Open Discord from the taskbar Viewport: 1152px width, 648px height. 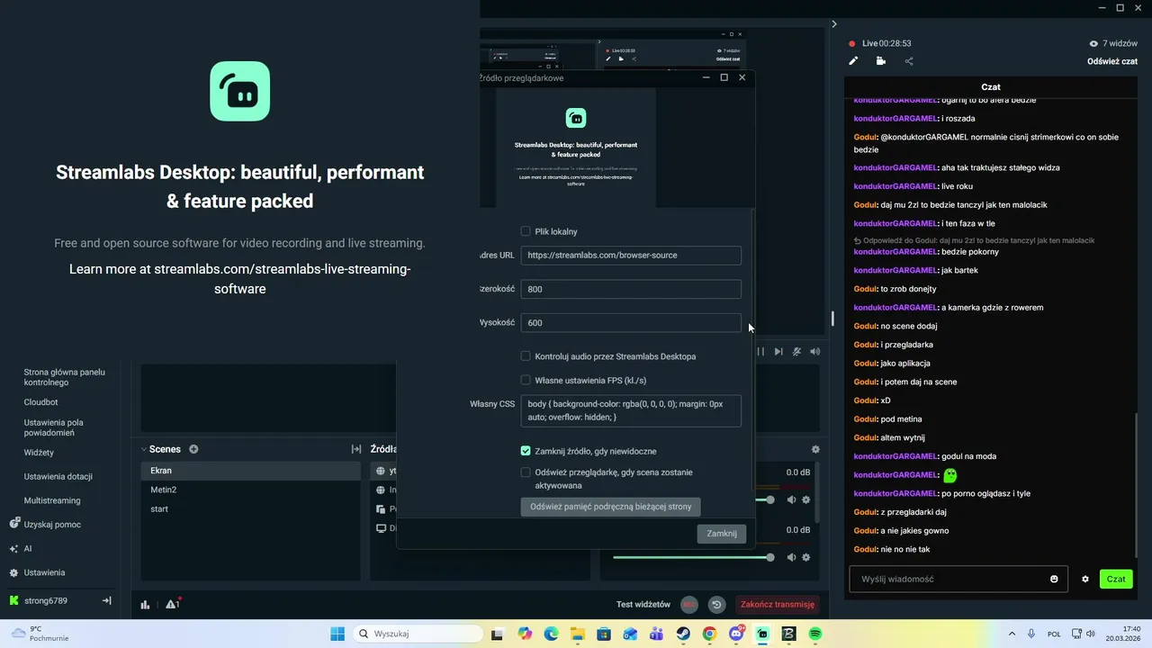click(x=736, y=634)
